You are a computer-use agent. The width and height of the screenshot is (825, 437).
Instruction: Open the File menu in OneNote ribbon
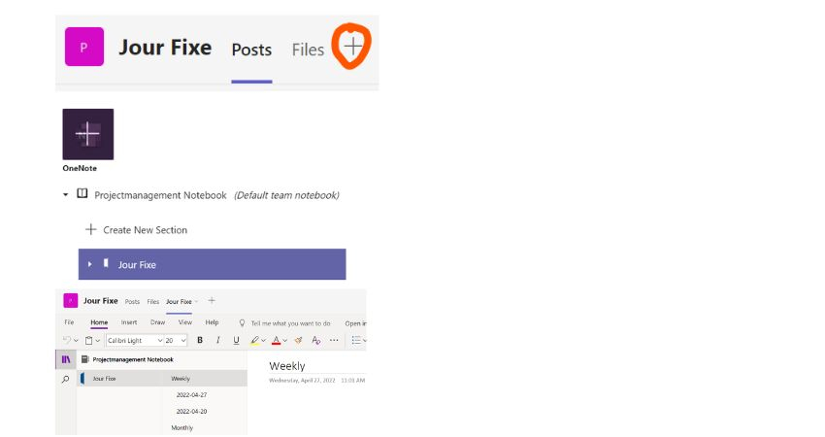click(x=69, y=322)
